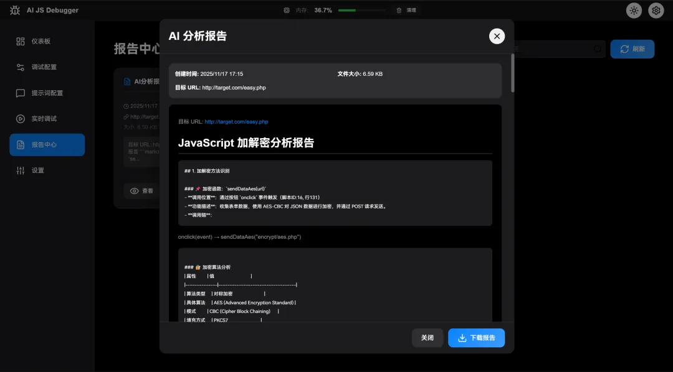Click the clock icon on the report card
The height and width of the screenshot is (372, 673).
pos(126,106)
